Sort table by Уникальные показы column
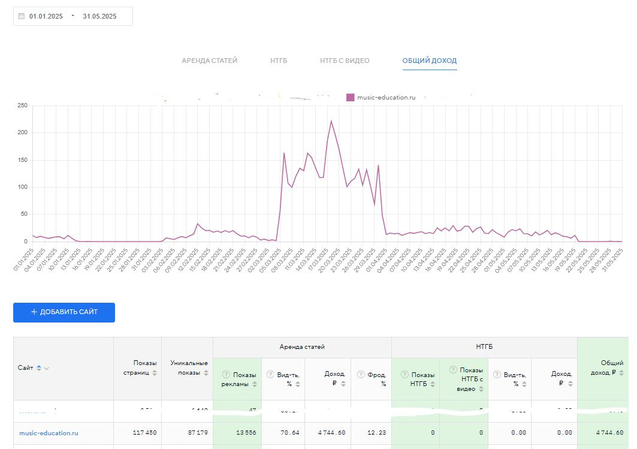The width and height of the screenshot is (637, 449). (206, 373)
